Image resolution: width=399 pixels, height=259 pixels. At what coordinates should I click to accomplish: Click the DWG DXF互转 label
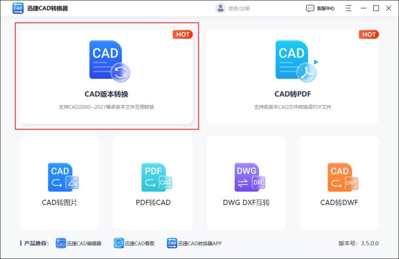[x=246, y=203]
